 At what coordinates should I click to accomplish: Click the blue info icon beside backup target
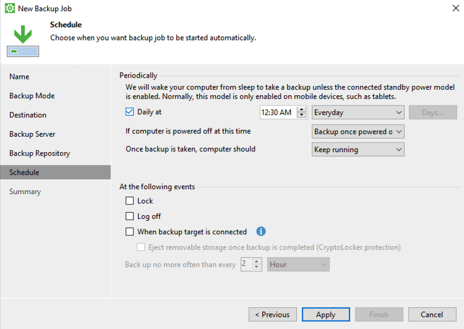[x=260, y=231]
